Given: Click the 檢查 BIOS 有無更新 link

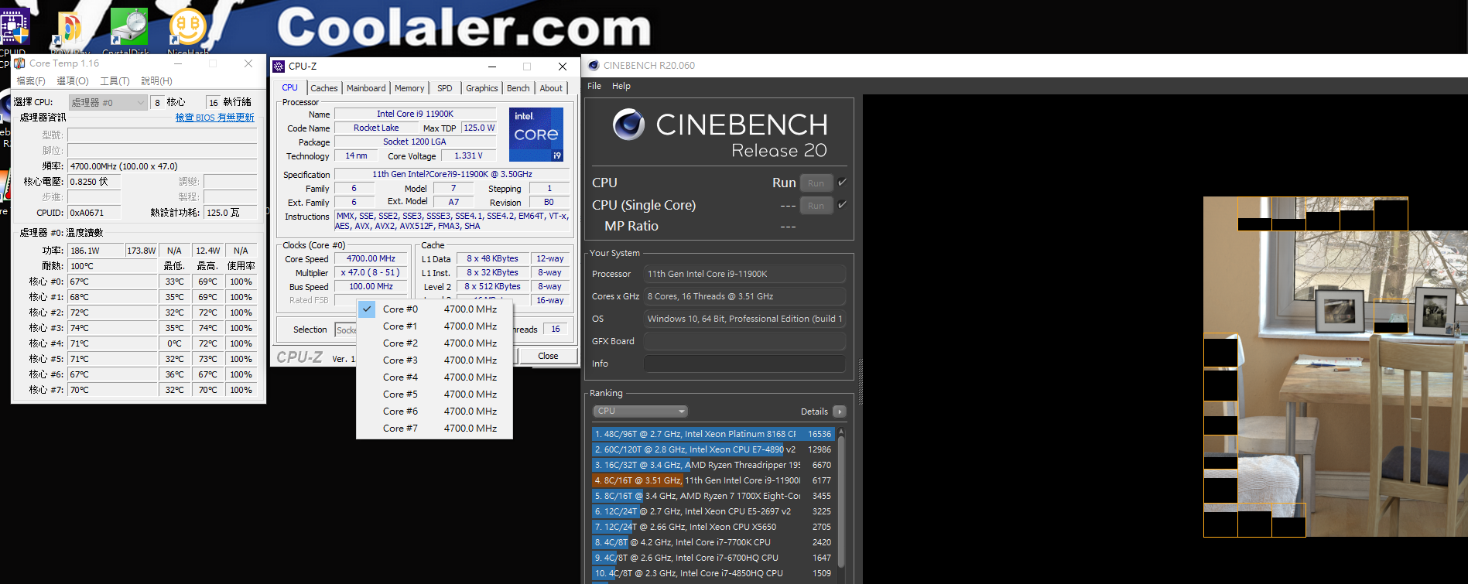Looking at the screenshot, I should coord(214,118).
